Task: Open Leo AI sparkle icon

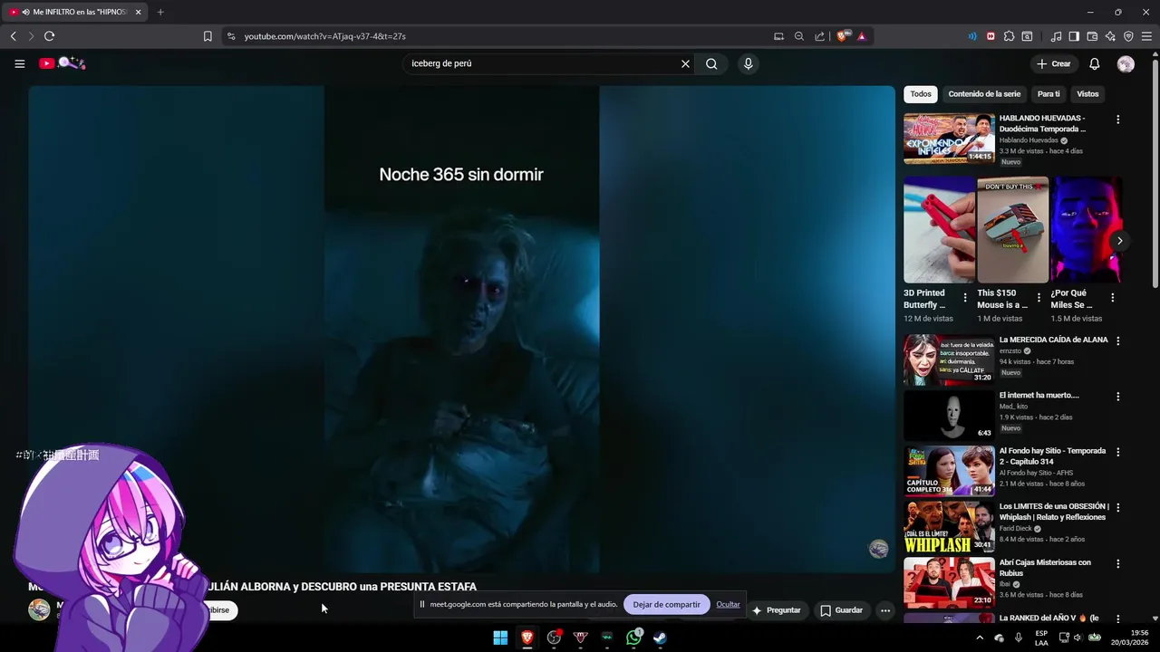Action: coord(1110,36)
